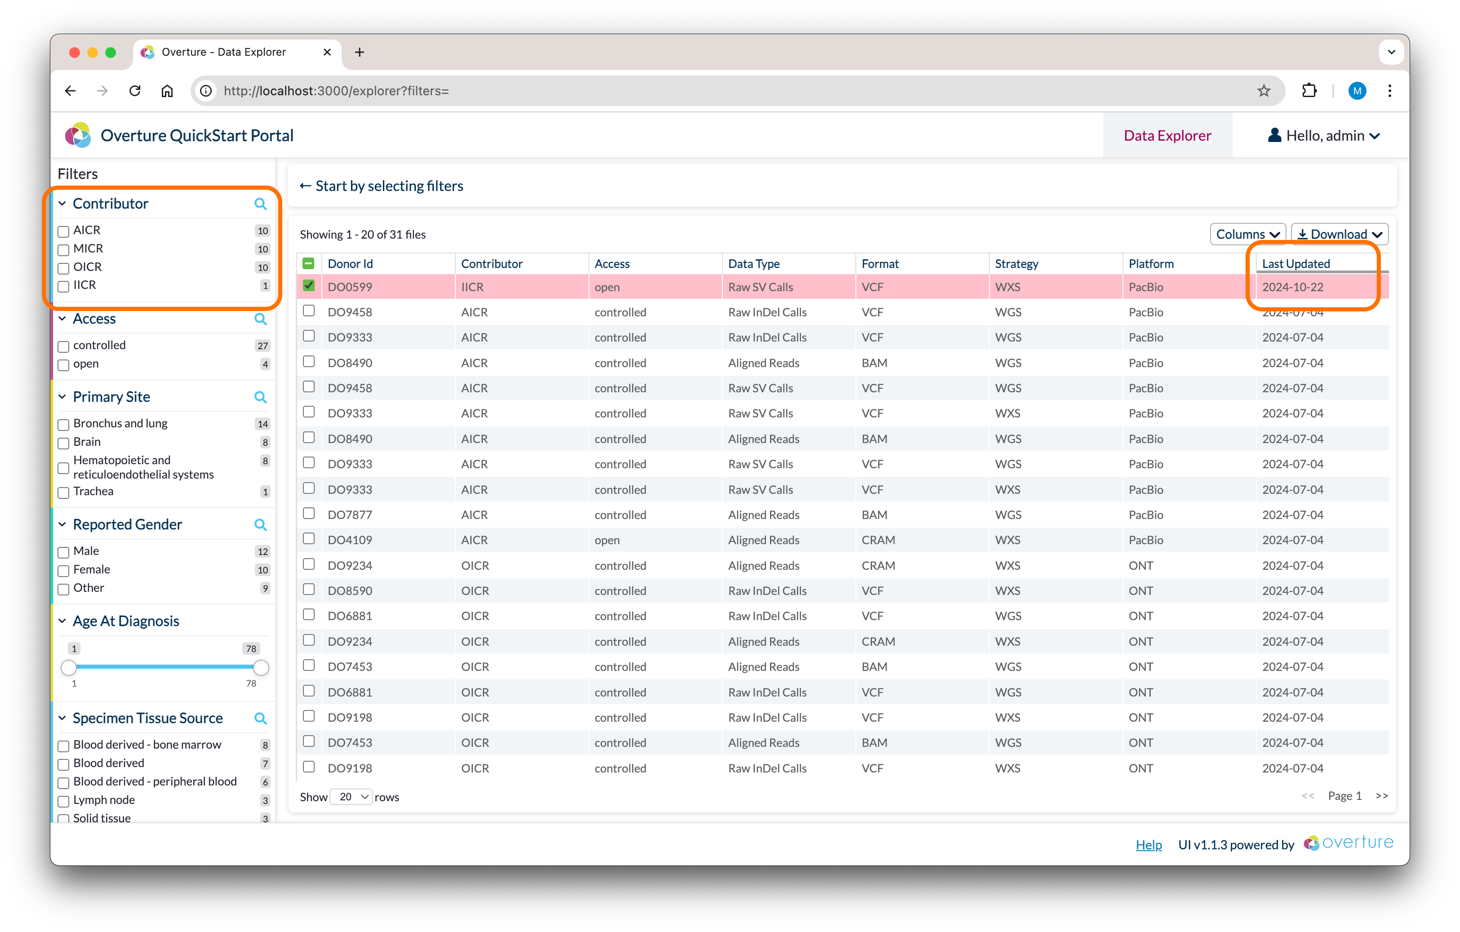Click the Help link in footer

pos(1148,845)
